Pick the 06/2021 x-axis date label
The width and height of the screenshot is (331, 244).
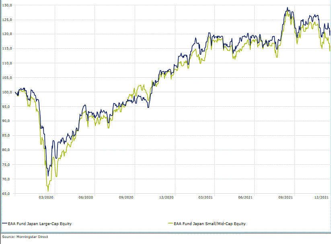(246, 197)
